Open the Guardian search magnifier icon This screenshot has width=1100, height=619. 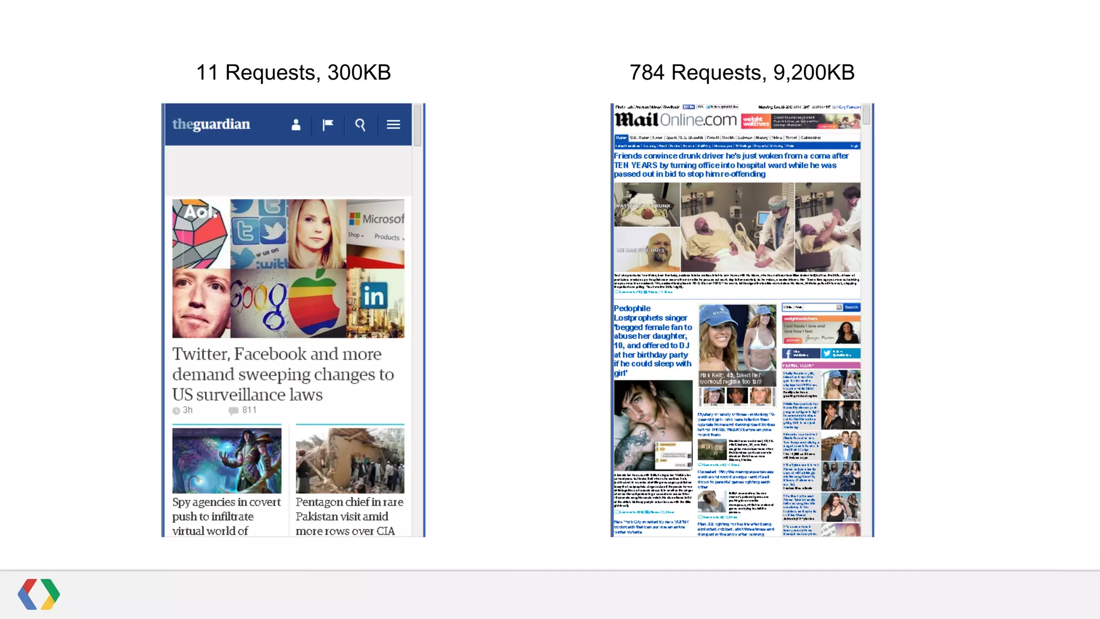click(x=360, y=125)
